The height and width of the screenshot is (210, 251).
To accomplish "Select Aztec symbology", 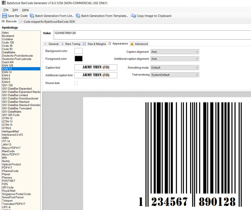I will tap(6, 33).
